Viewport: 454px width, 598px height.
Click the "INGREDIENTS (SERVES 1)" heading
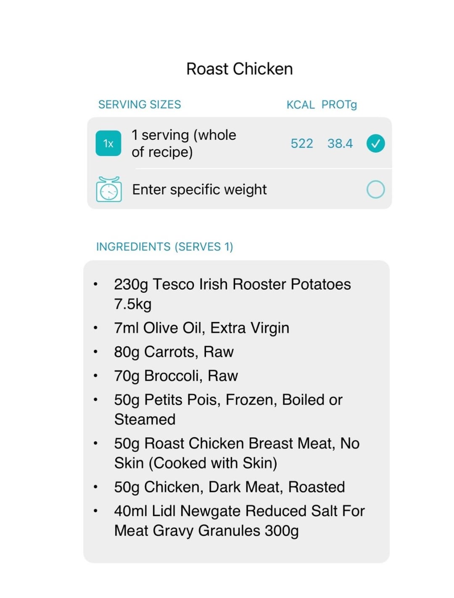164,246
